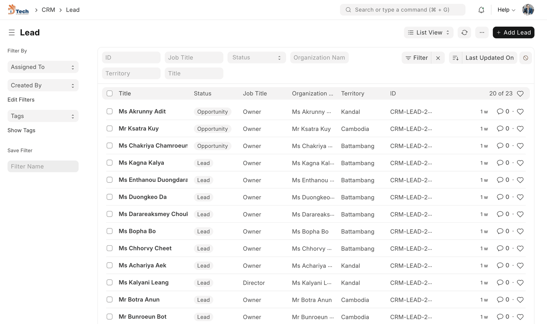
Task: Click the Edit Filters link
Action: [x=21, y=100]
